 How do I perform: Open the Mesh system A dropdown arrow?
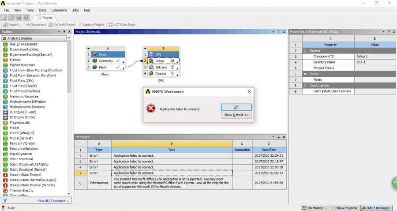point(88,49)
